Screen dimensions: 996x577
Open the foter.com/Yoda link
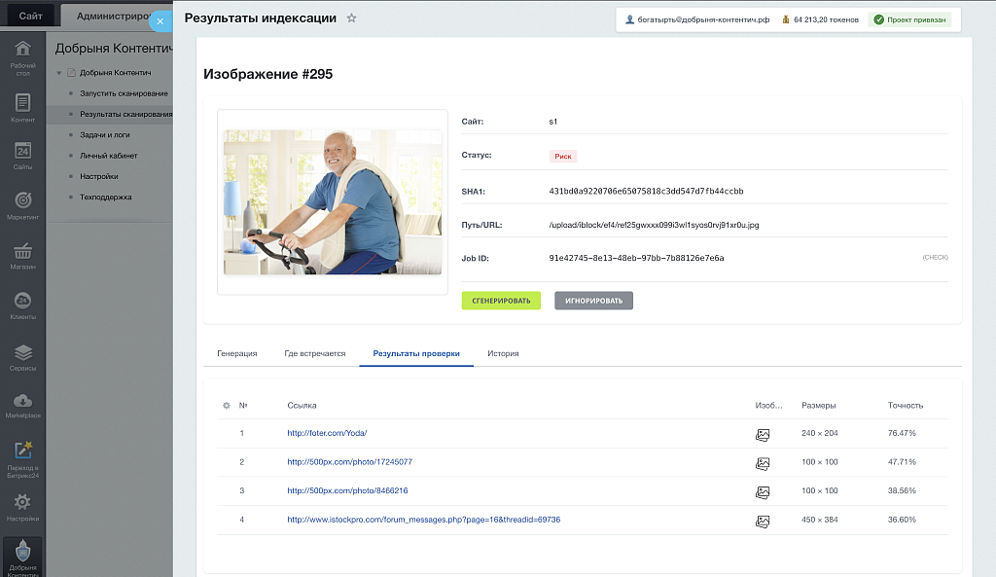327,433
